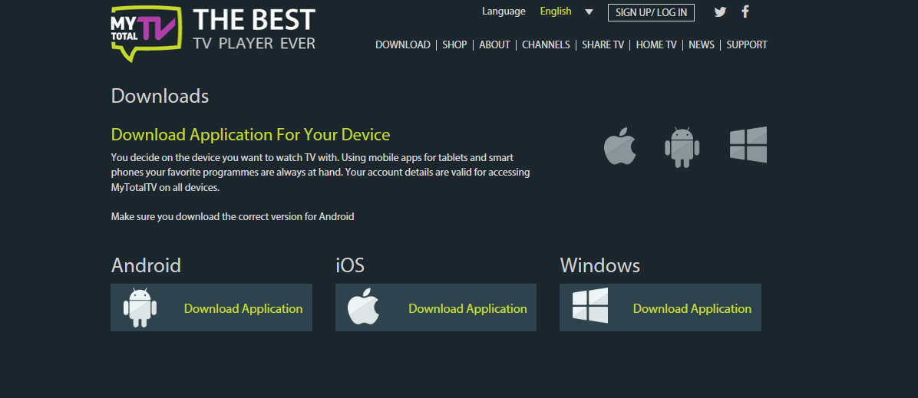Click Download Application under Android
The height and width of the screenshot is (398, 918).
click(x=243, y=308)
